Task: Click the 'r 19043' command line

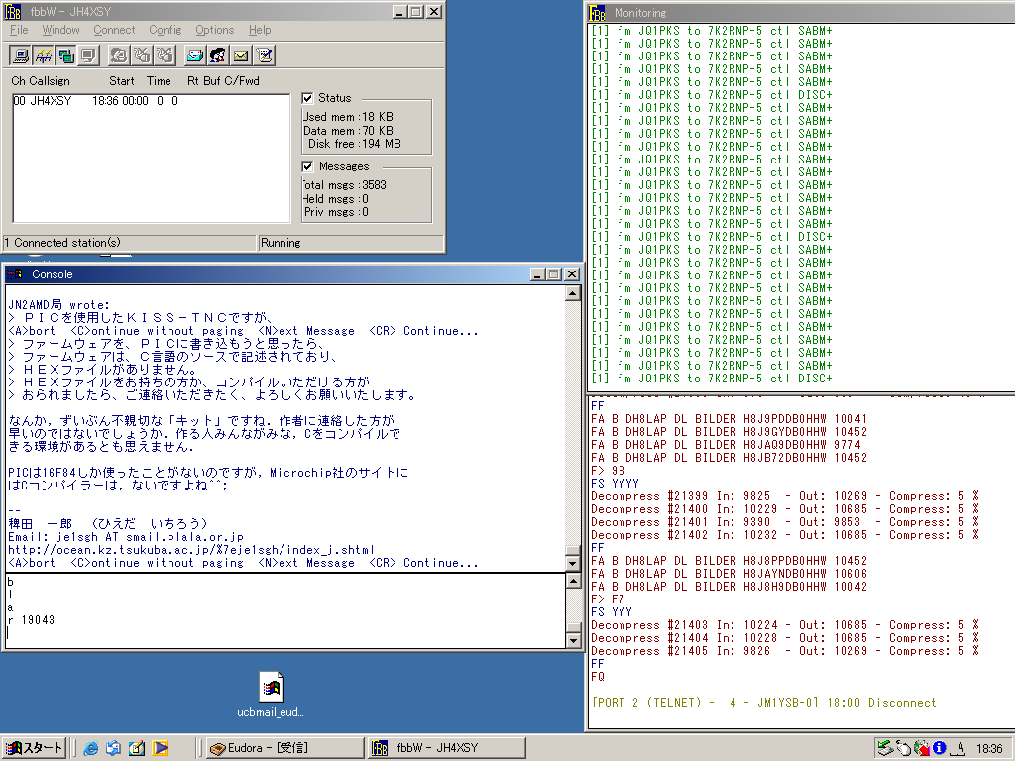Action: [31, 620]
